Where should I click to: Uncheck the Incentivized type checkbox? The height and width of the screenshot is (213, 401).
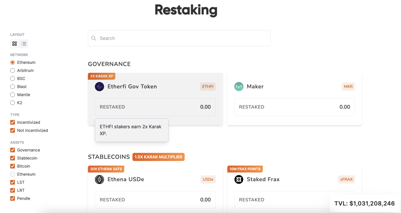pyautogui.click(x=13, y=123)
